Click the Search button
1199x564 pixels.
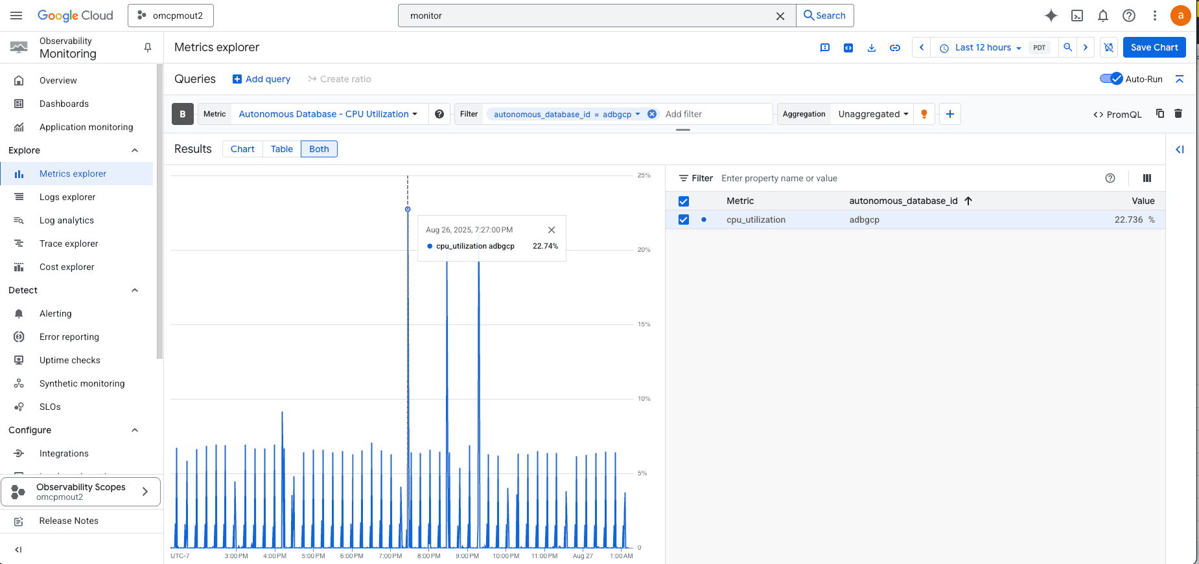[x=824, y=16]
